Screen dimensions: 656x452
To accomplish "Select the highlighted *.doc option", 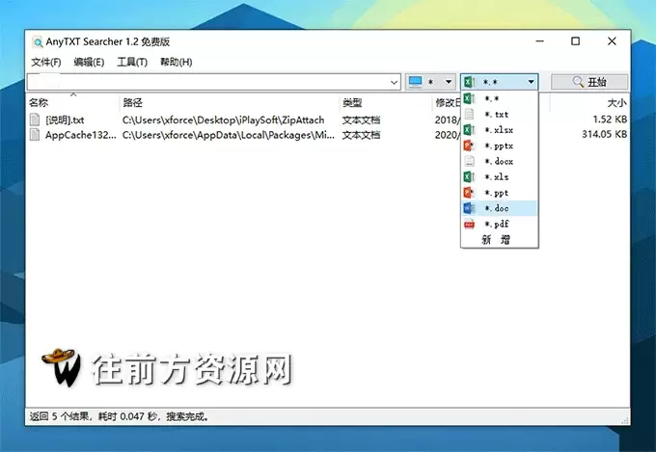I will [499, 208].
